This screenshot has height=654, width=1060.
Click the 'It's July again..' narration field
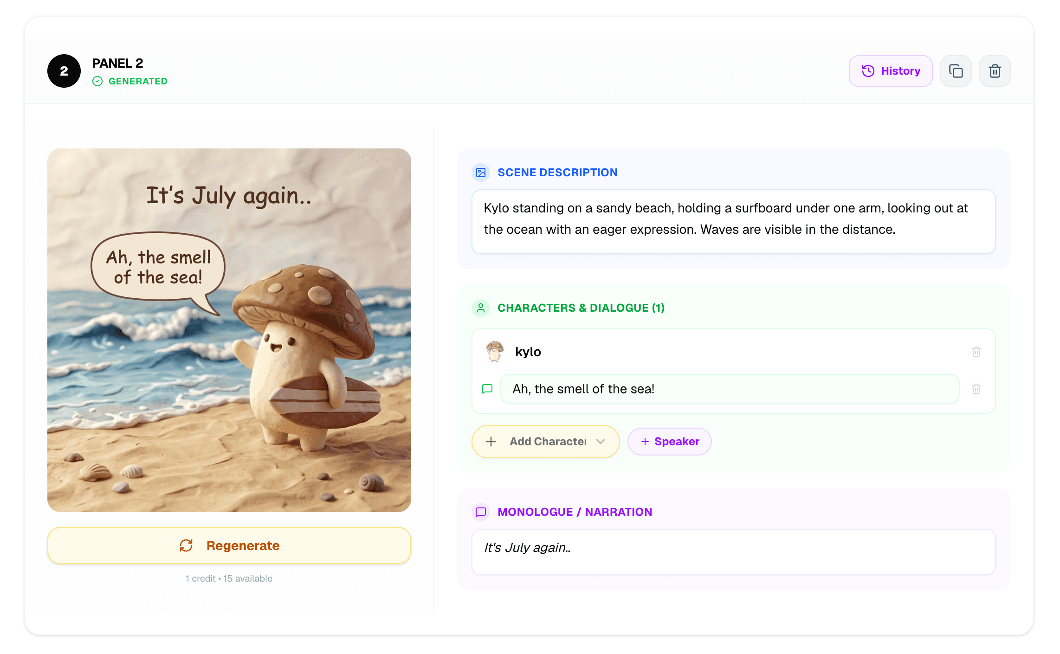[x=733, y=552]
